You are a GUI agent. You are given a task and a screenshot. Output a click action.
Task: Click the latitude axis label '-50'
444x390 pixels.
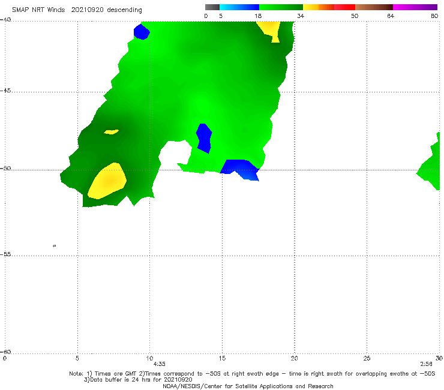point(5,168)
